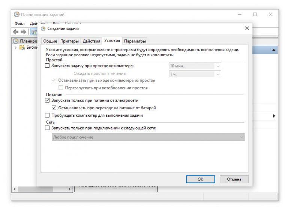Maximize the Планировщик заданий window
The image size is (288, 210).
255,14
